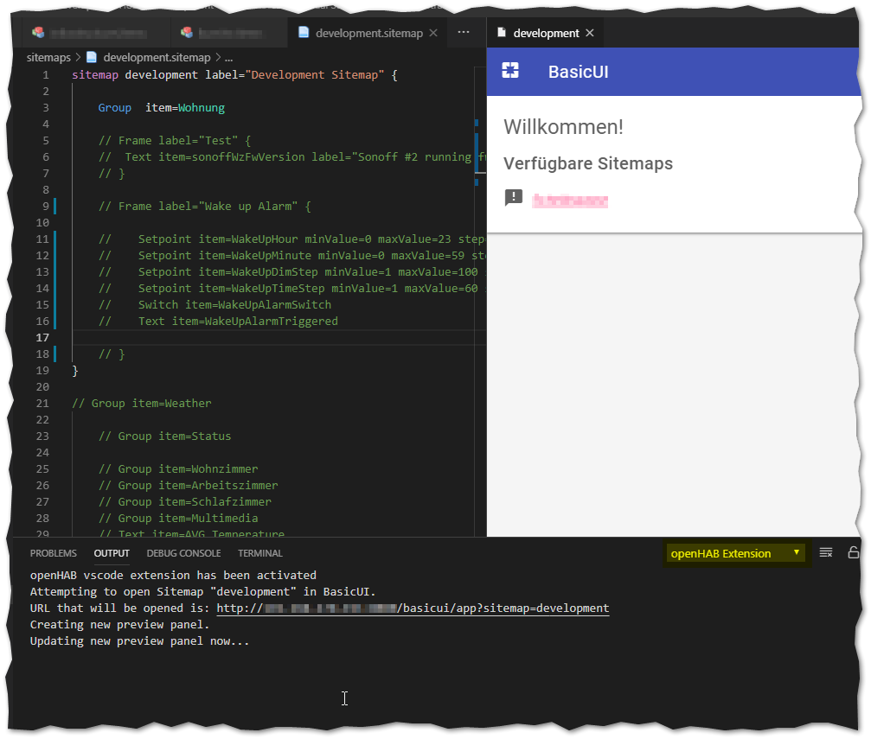Click the file icon on development.sitemap tab

304,33
